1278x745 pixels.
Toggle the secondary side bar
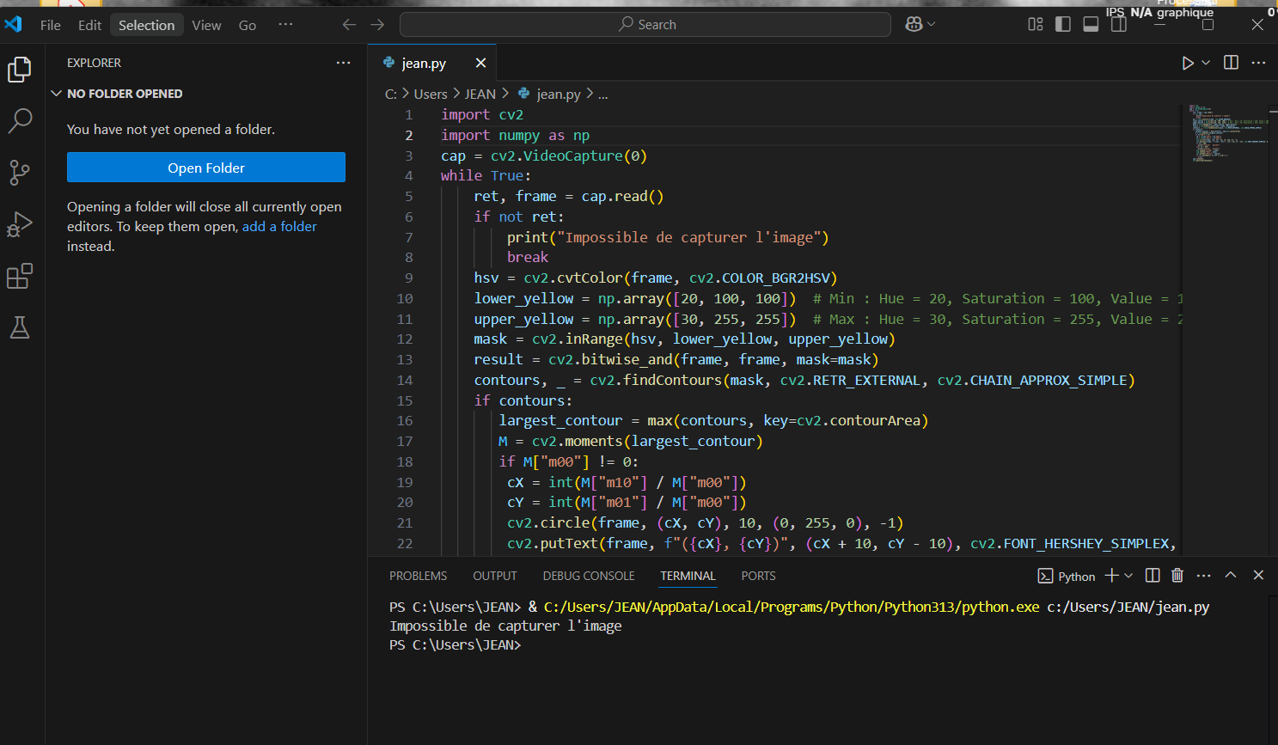click(1118, 24)
